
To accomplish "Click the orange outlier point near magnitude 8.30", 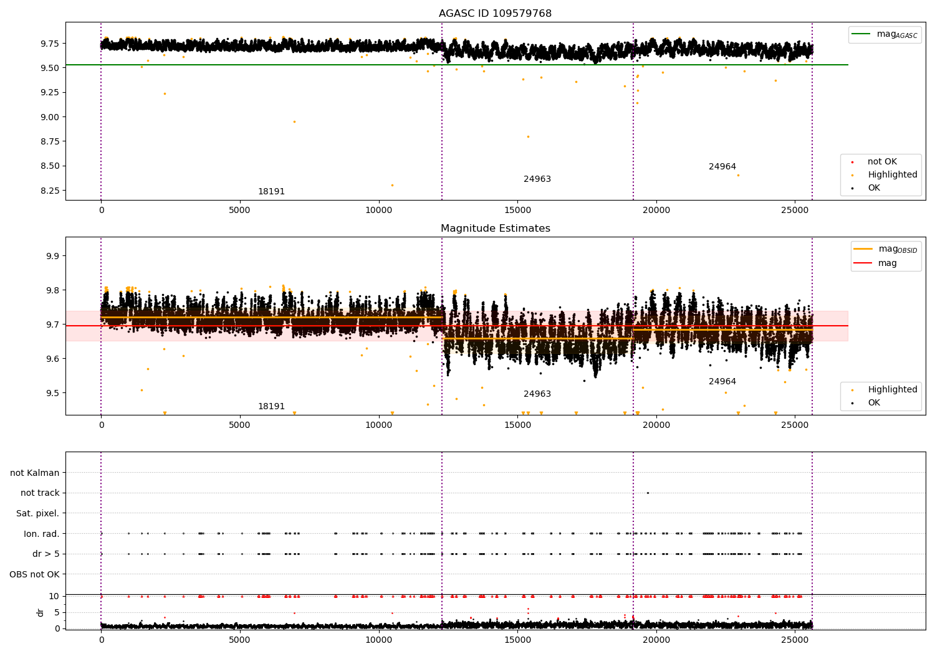I will click(x=392, y=185).
